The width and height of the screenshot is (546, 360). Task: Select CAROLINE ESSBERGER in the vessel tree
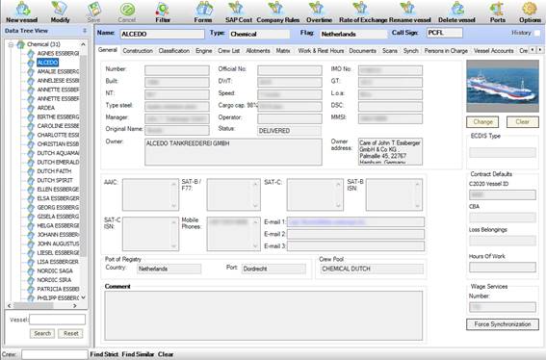click(x=58, y=126)
